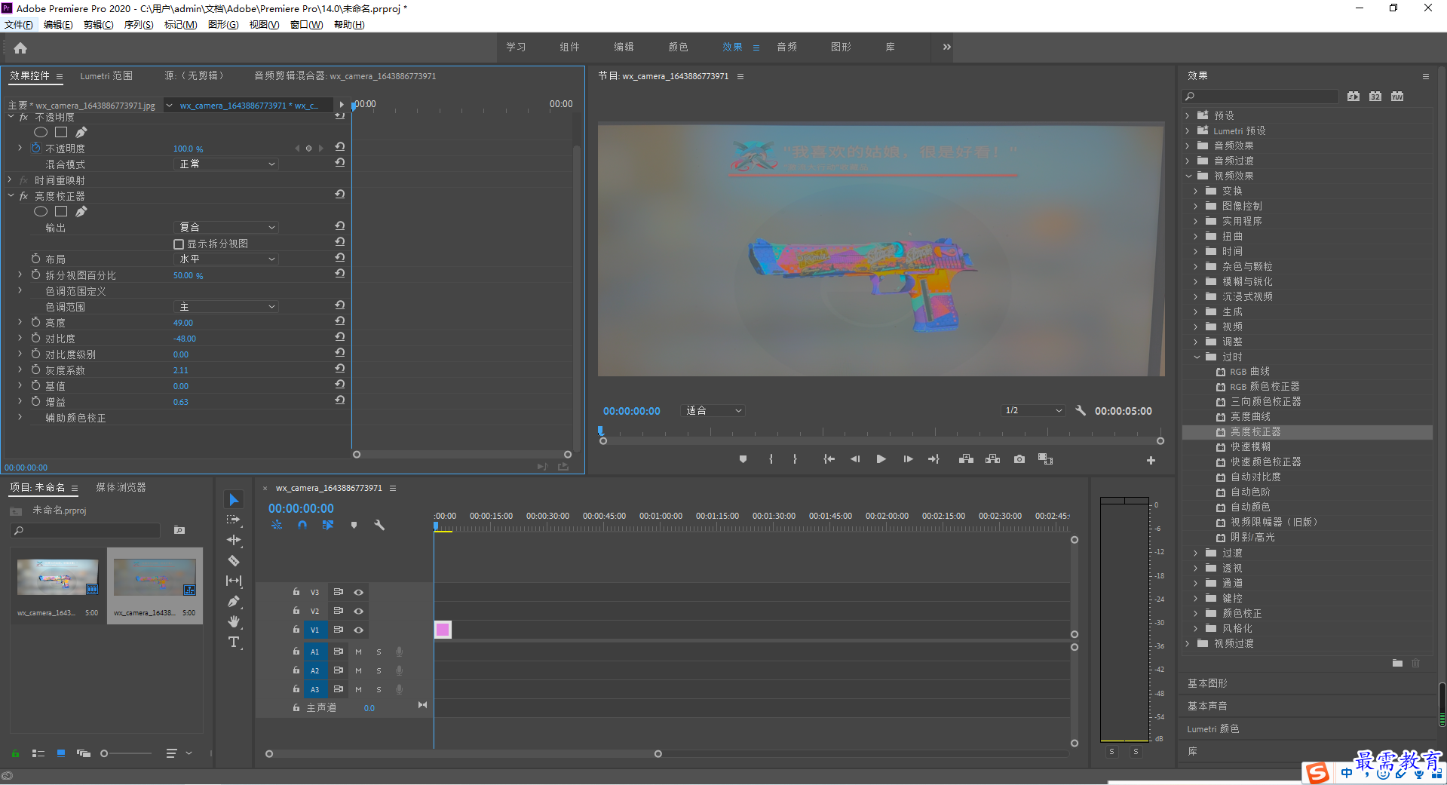This screenshot has height=785, width=1447.
Task: Click the effects panel search field
Action: click(1261, 97)
